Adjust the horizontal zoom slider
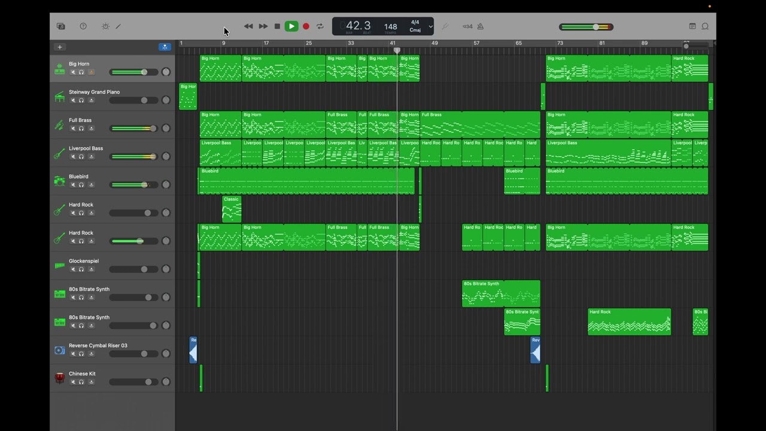Image resolution: width=766 pixels, height=431 pixels. (697, 45)
